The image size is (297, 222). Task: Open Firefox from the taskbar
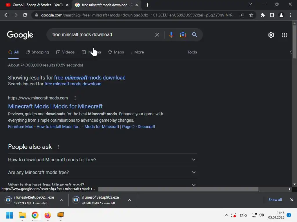pyautogui.click(x=48, y=215)
